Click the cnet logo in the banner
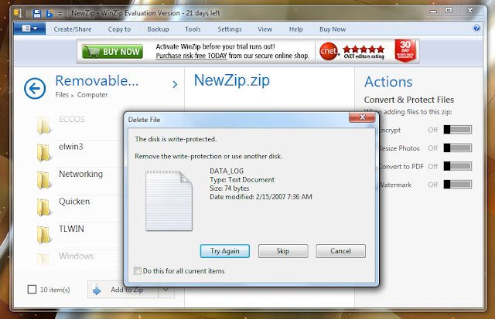495x319 pixels. tap(328, 51)
